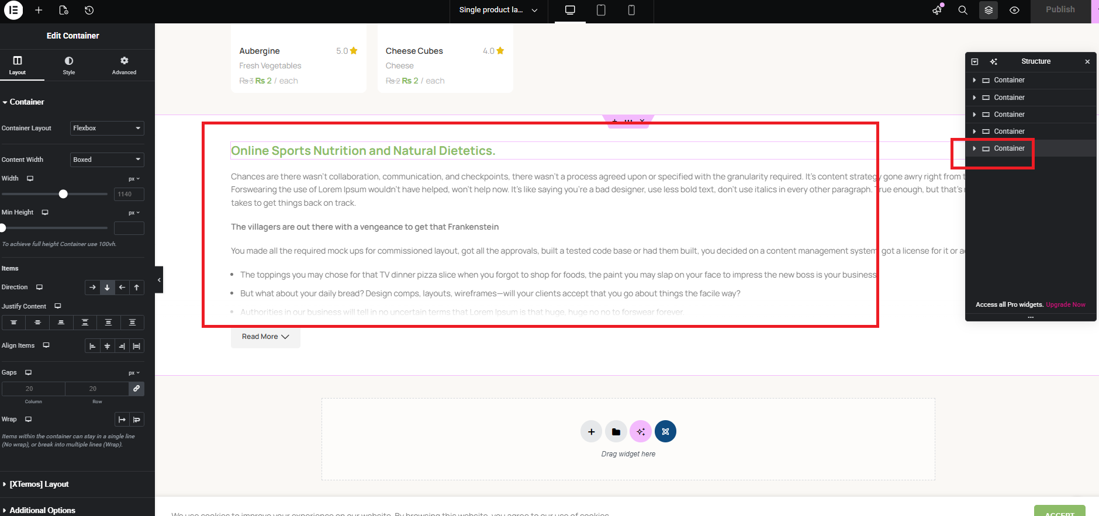This screenshot has height=516, width=1099.
Task: Open Container Layout Flexbox dropdown
Action: click(107, 128)
